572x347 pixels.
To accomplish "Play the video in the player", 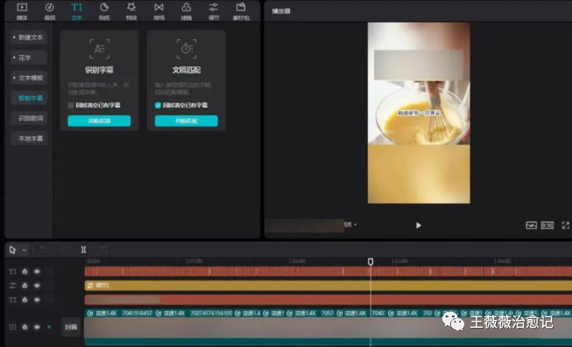I will click(x=419, y=226).
